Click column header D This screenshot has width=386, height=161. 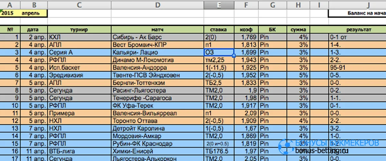(x=157, y=5)
